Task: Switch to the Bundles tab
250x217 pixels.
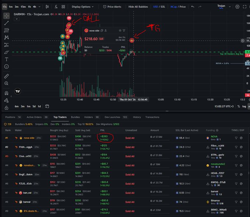Action: [75, 117]
